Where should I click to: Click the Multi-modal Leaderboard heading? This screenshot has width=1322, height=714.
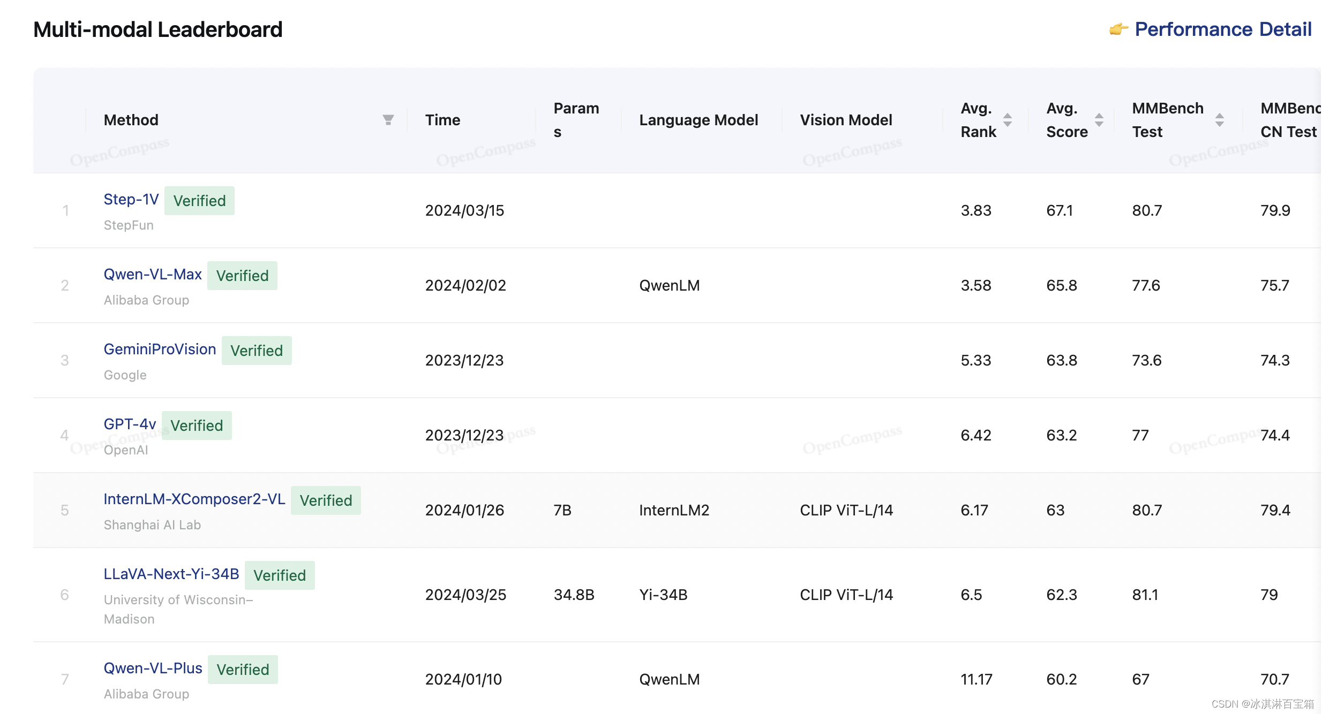pyautogui.click(x=157, y=29)
